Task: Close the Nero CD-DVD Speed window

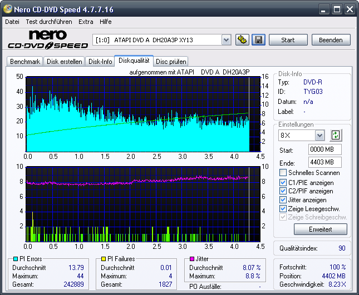Action: [x=350, y=9]
